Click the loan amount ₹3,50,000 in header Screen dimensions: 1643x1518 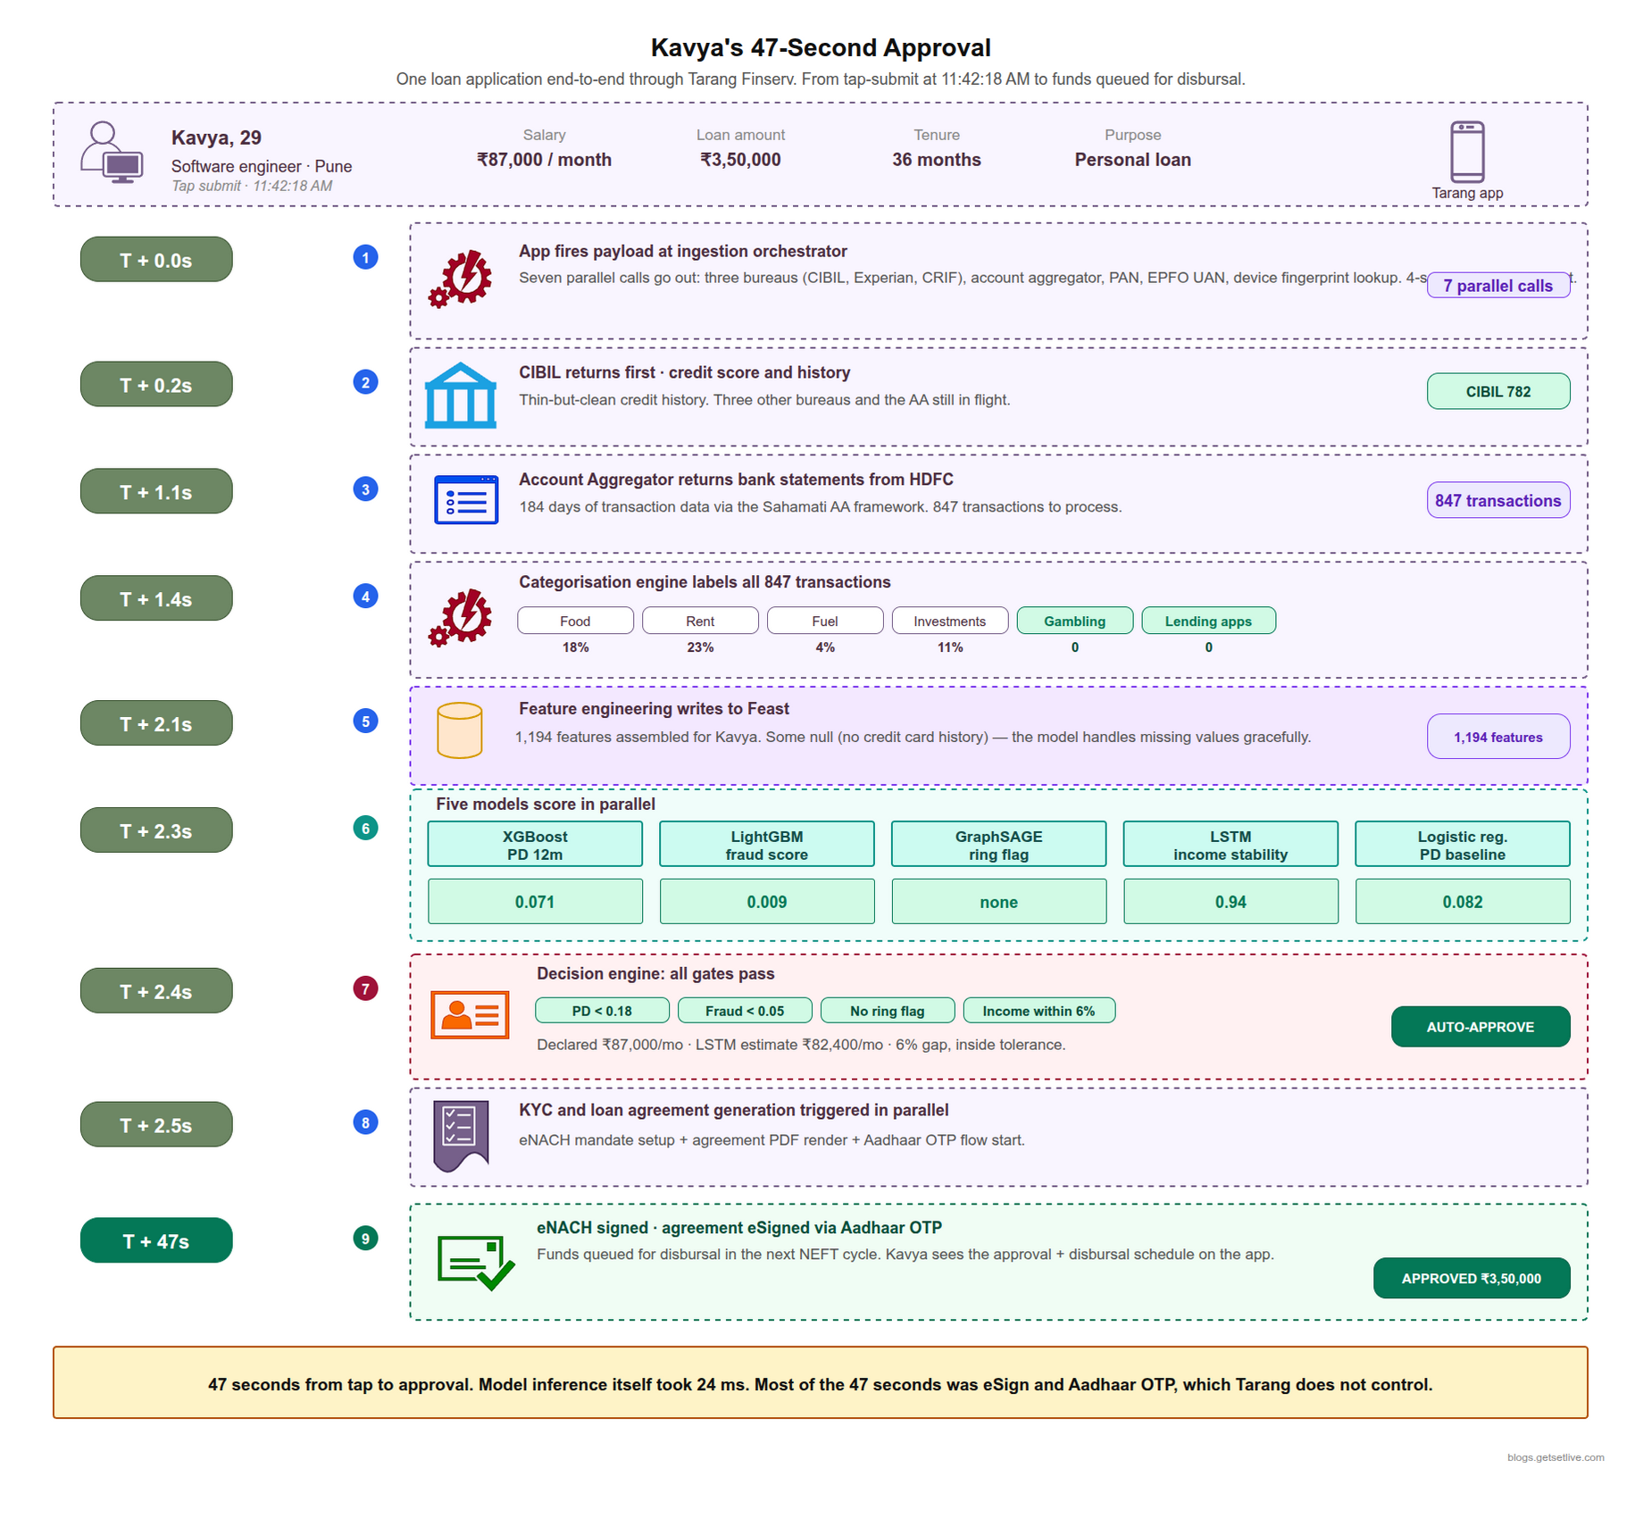(740, 160)
